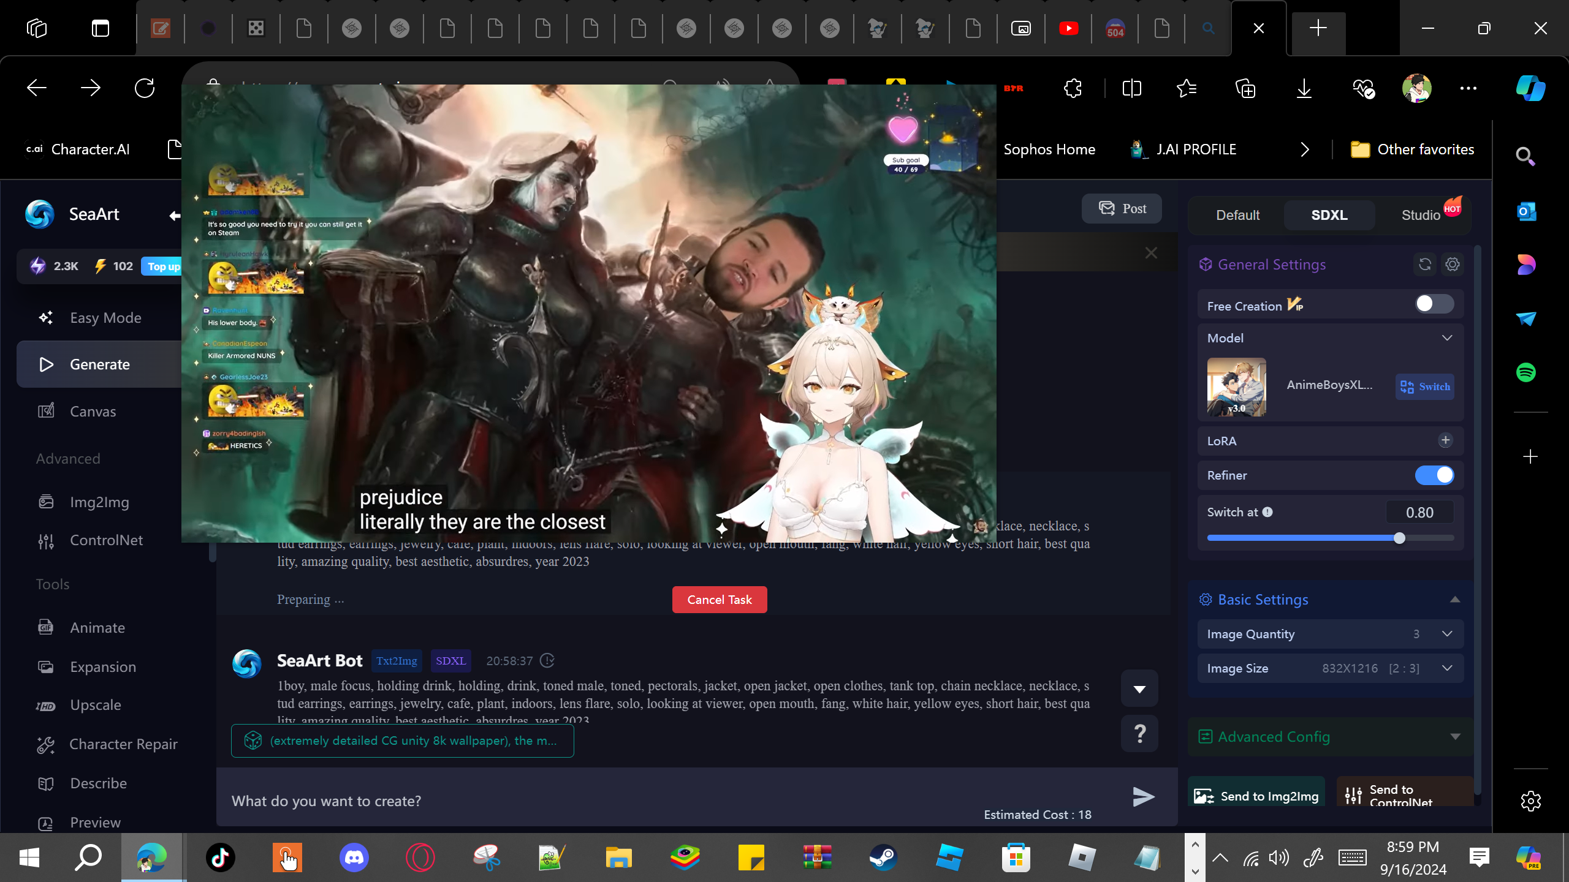Open the Other favorites folder
1569x882 pixels.
(1412, 149)
